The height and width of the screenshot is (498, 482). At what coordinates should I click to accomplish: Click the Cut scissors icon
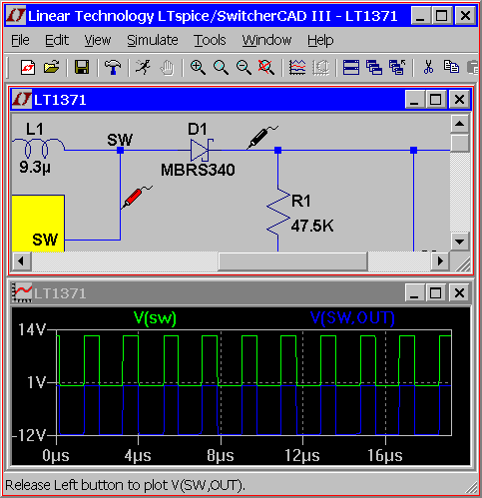coord(428,68)
